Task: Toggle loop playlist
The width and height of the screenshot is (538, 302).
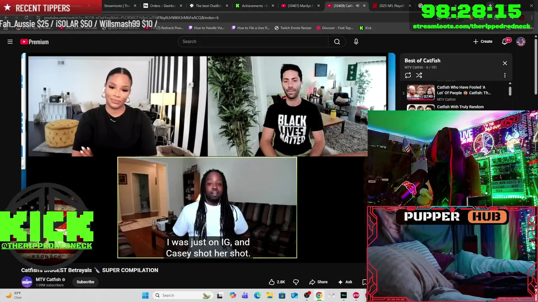Action: pyautogui.click(x=408, y=75)
